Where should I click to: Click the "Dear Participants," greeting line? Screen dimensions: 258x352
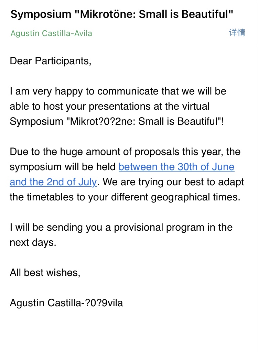point(51,61)
